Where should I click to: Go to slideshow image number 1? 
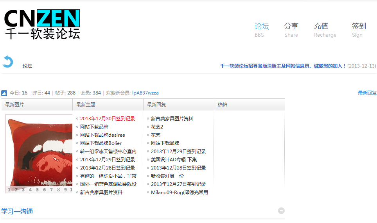(9, 190)
